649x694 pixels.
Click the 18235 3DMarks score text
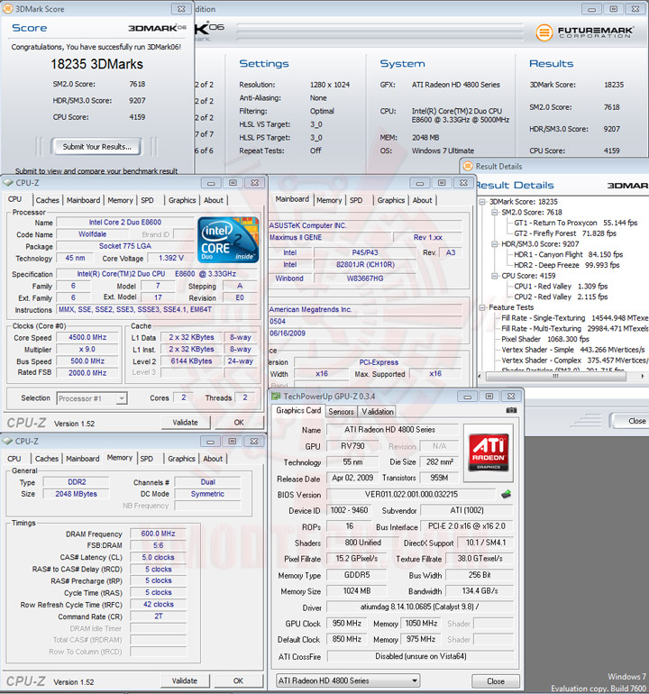[97, 64]
